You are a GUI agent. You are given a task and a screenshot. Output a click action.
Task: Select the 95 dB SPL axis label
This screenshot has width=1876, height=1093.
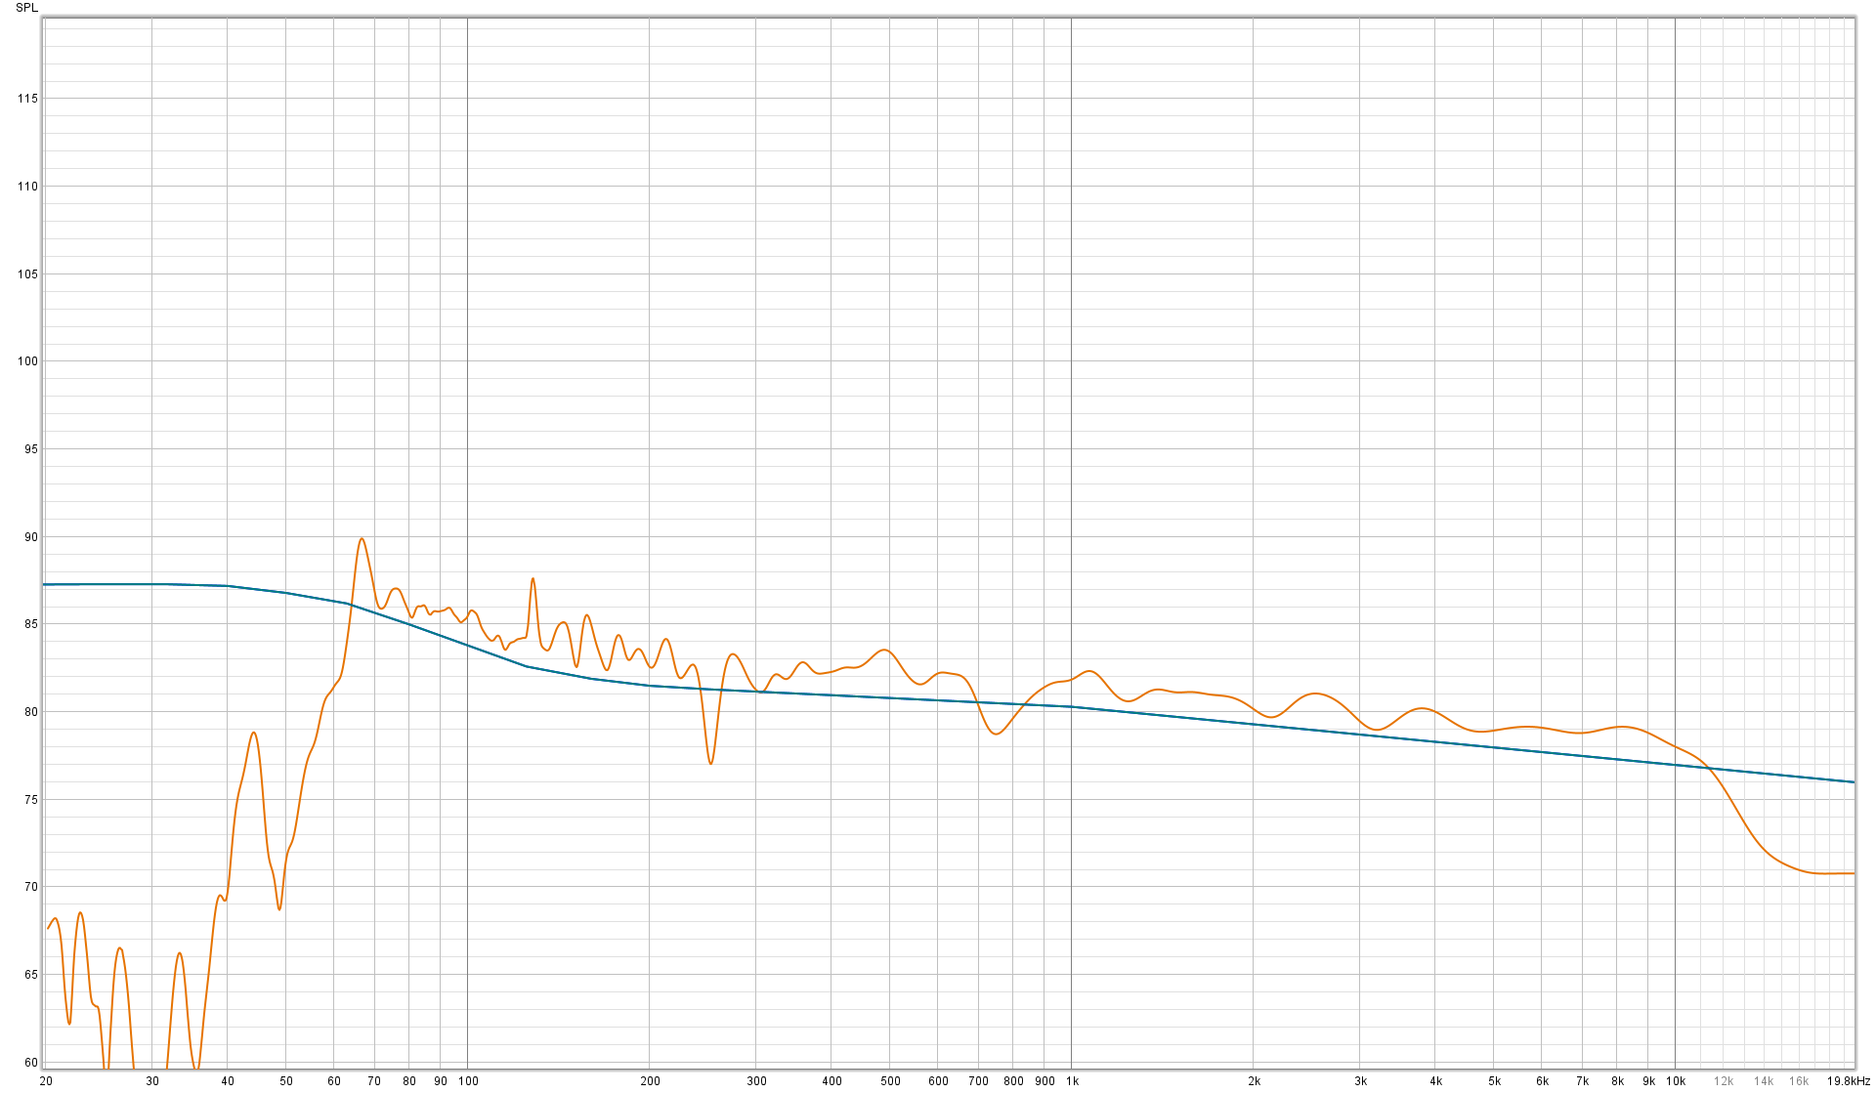coord(31,449)
